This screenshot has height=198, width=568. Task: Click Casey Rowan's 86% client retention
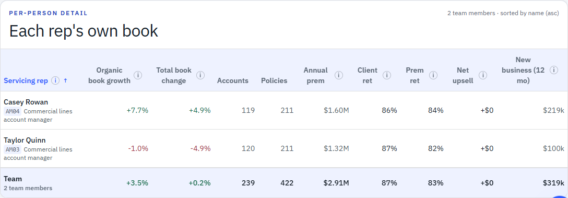click(x=389, y=110)
